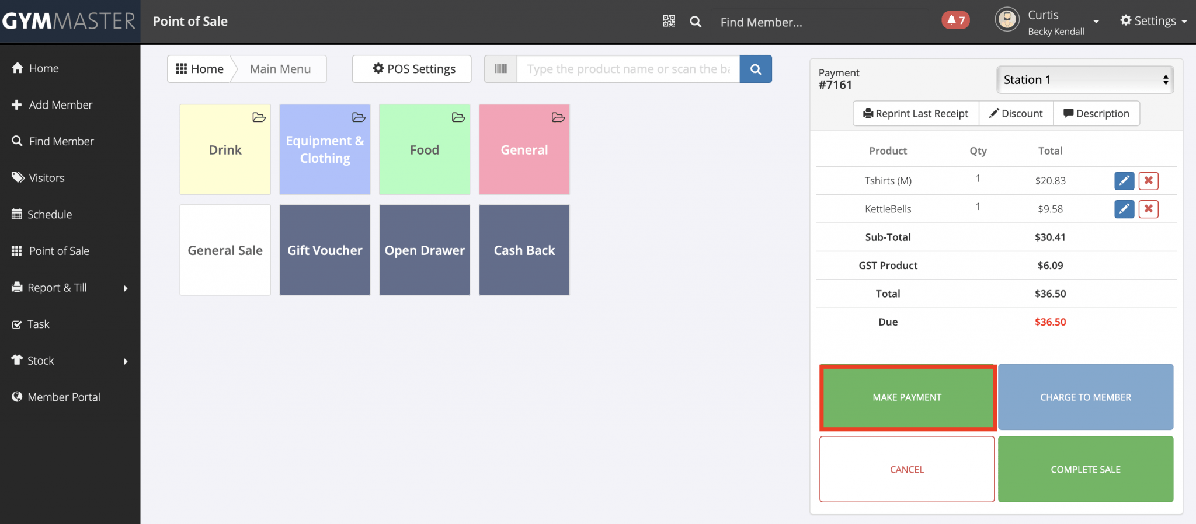Click Reprint Last Receipt

tap(916, 113)
